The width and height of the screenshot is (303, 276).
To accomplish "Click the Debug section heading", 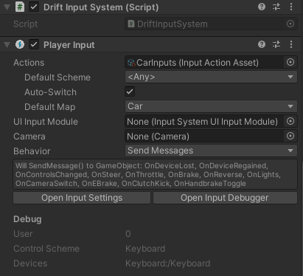I will pos(27,219).
